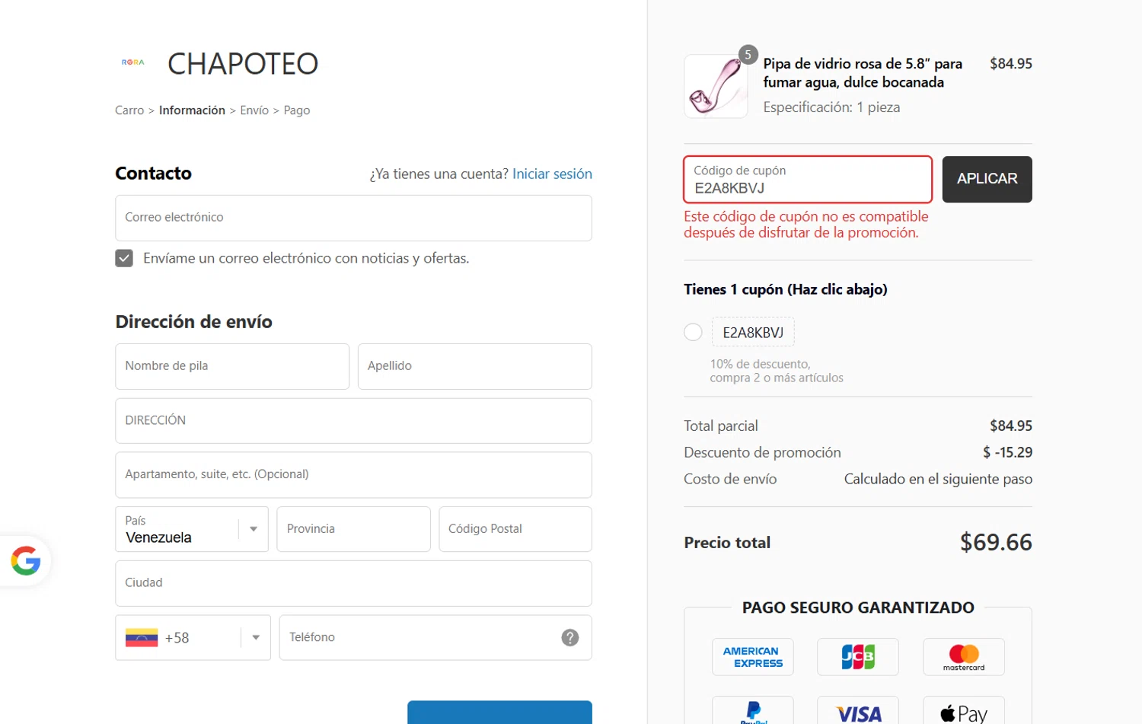Focus the Provincia field
This screenshot has width=1142, height=724.
click(x=353, y=529)
